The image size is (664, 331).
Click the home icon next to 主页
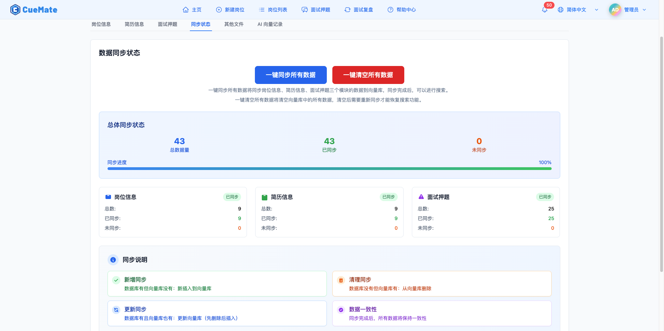[185, 10]
